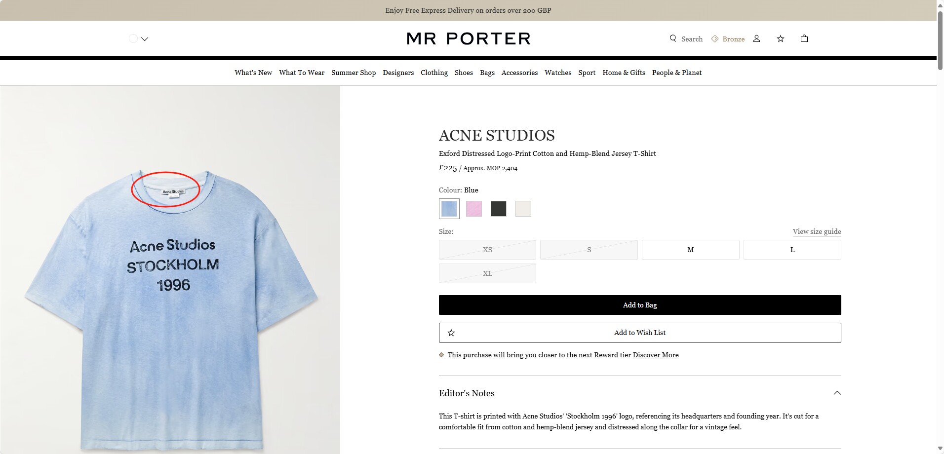Choose the pink colour swatch
The width and height of the screenshot is (944, 454).
[x=474, y=209]
